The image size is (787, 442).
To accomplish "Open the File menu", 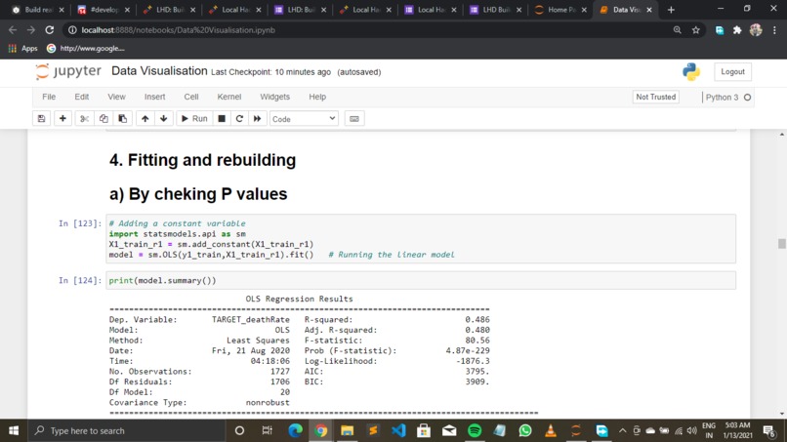I will [x=49, y=97].
